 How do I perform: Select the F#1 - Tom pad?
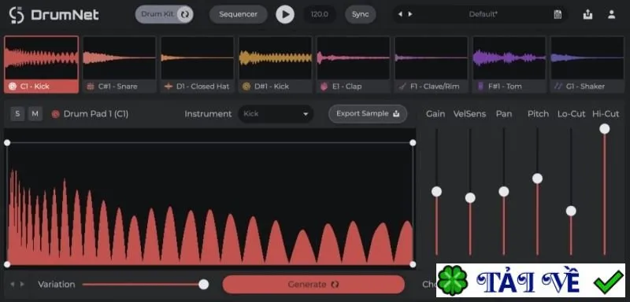coord(509,65)
